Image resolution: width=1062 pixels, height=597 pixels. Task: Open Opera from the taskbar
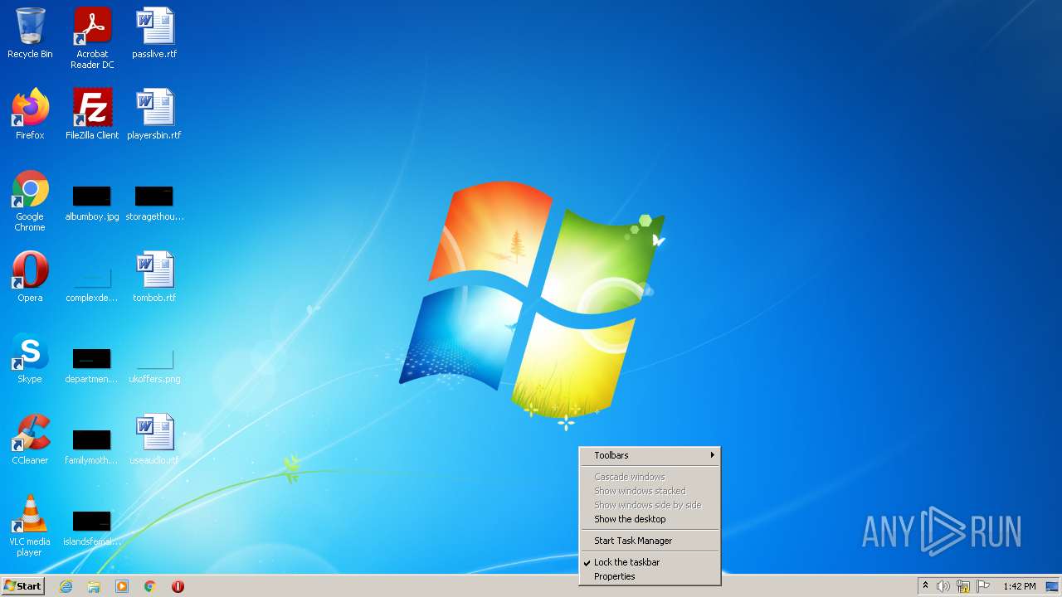pos(178,586)
